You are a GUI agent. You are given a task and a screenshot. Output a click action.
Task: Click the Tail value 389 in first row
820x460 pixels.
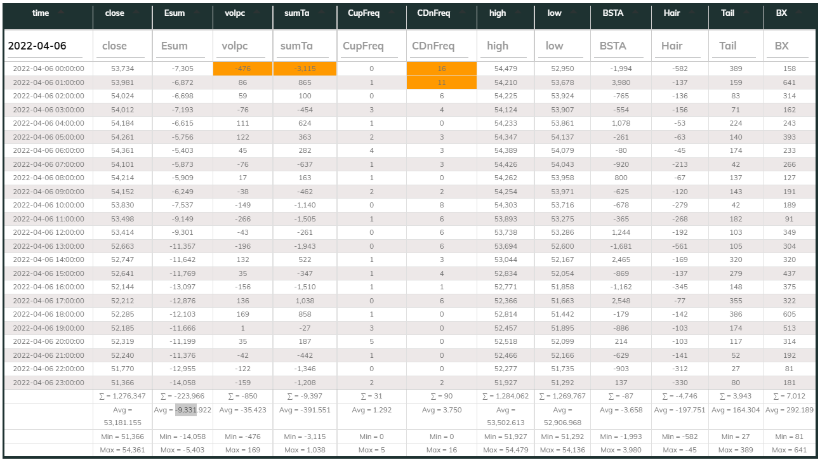[736, 69]
